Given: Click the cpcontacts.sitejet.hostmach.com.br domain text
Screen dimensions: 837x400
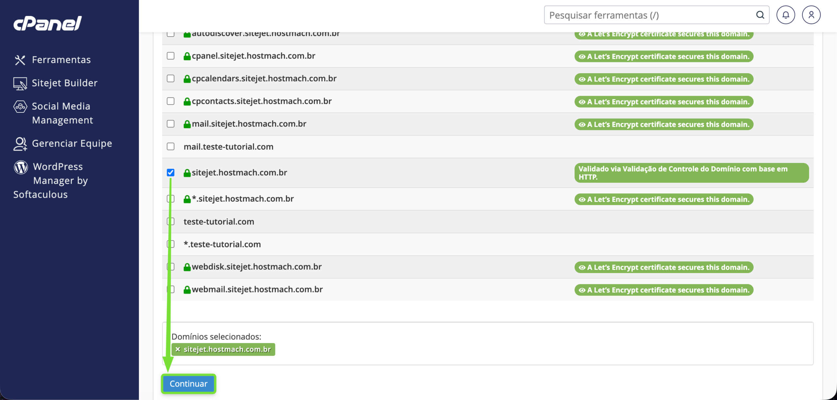Looking at the screenshot, I should (262, 101).
